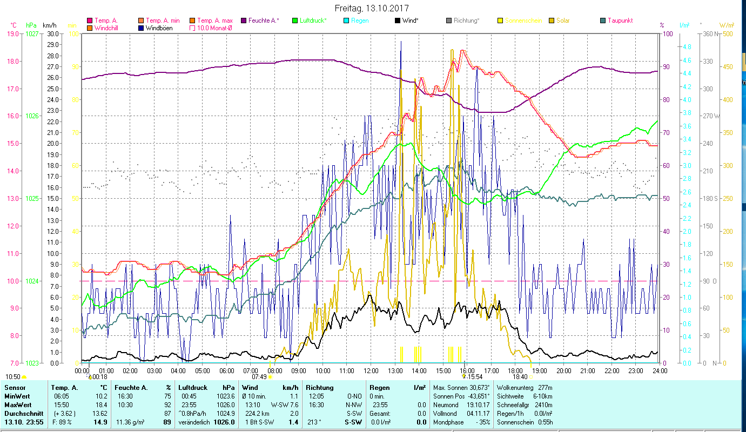
Task: Click the Regen cyan legend marker
Action: pyautogui.click(x=346, y=21)
